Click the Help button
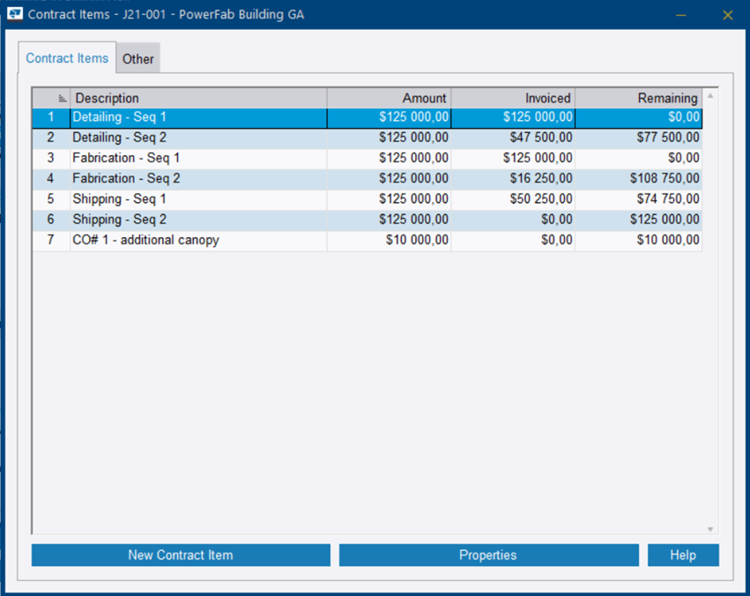 (682, 555)
